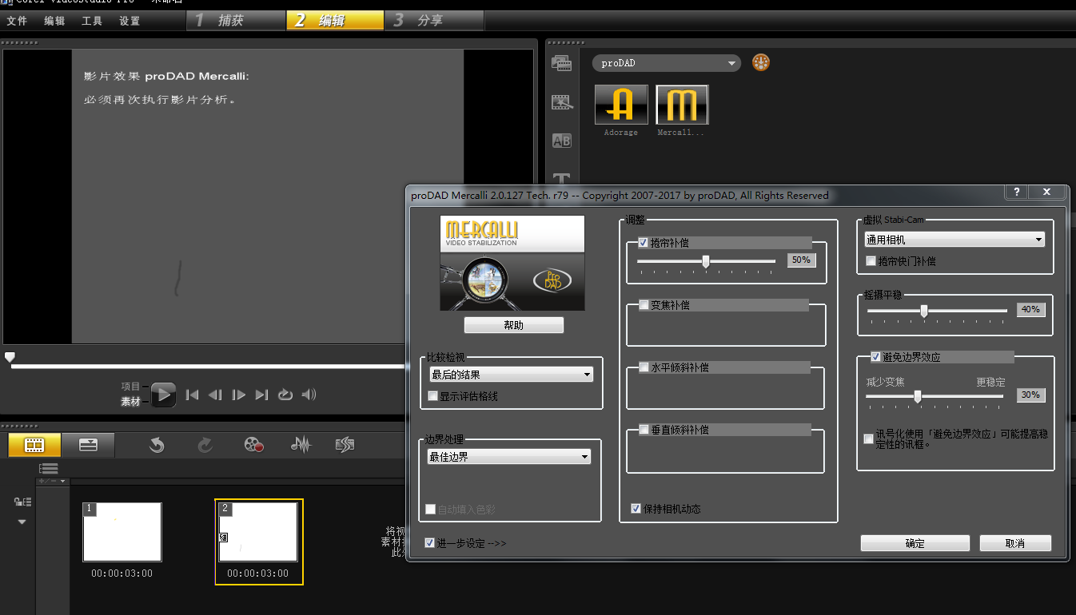Select the Adorage filter icon
This screenshot has height=615, width=1076.
[620, 105]
